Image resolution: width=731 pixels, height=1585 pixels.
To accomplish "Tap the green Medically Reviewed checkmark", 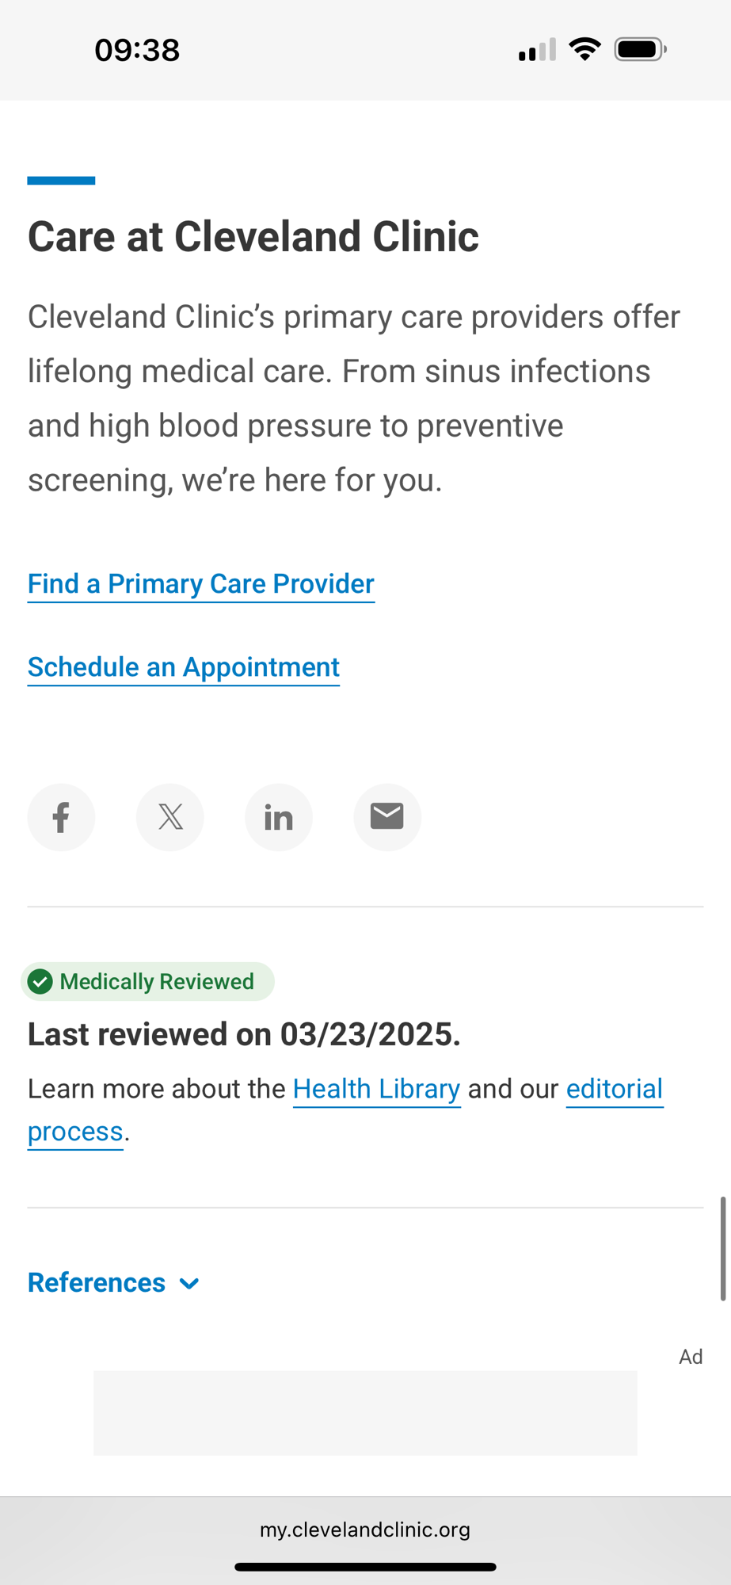I will 40,982.
